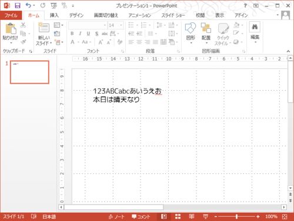Collapse the ribbon with the chevron

[288, 51]
